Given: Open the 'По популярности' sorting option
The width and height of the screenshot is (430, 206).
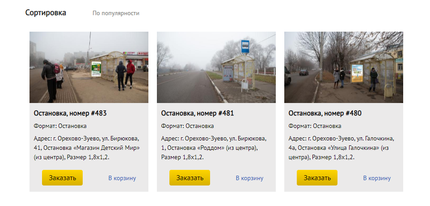Looking at the screenshot, I should 116,13.
